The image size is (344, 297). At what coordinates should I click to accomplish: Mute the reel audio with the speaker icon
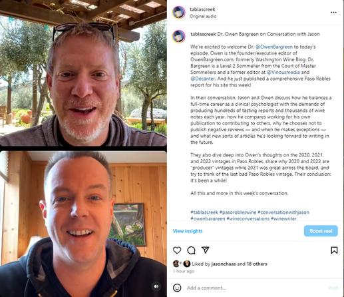(156, 286)
